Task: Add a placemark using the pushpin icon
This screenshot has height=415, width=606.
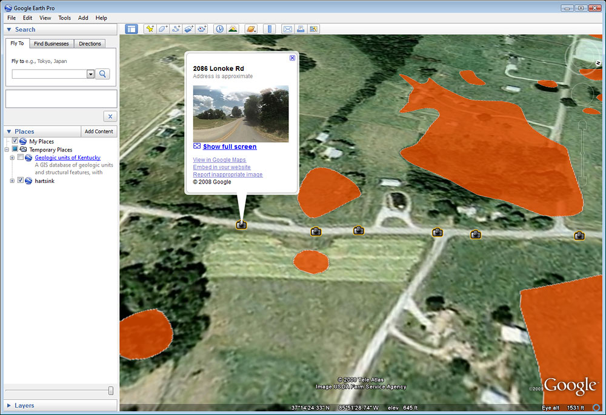Action: coord(150,29)
